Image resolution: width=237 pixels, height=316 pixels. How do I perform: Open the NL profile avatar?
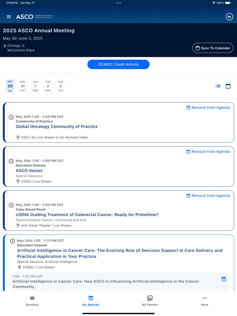(229, 17)
